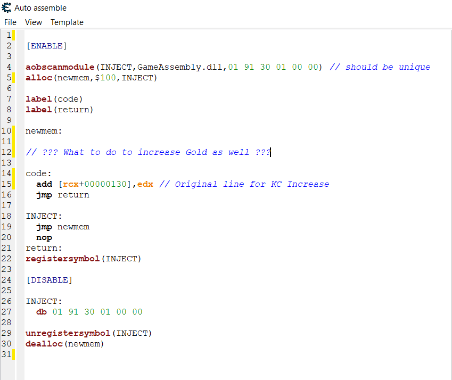Open the View menu
This screenshot has width=452, height=380.
click(x=34, y=22)
